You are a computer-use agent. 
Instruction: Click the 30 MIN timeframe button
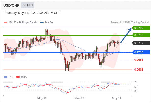point(28,5)
